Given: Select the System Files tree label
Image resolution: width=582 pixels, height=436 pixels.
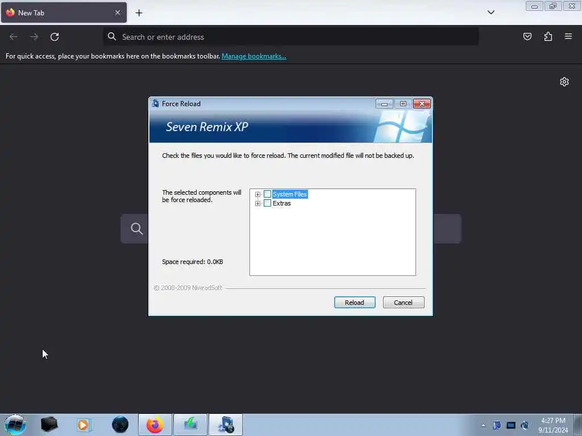Looking at the screenshot, I should click(x=290, y=194).
